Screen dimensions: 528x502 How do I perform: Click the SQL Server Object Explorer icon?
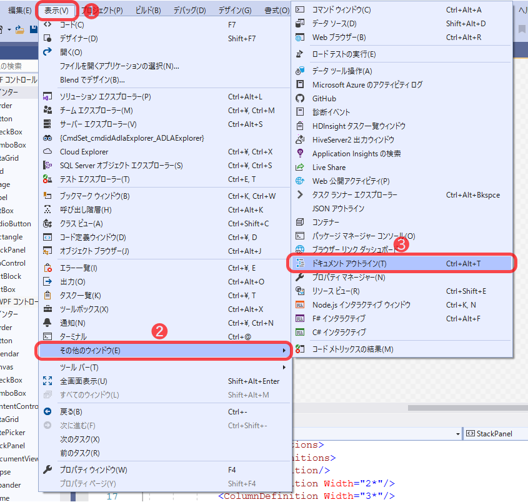coord(47,165)
